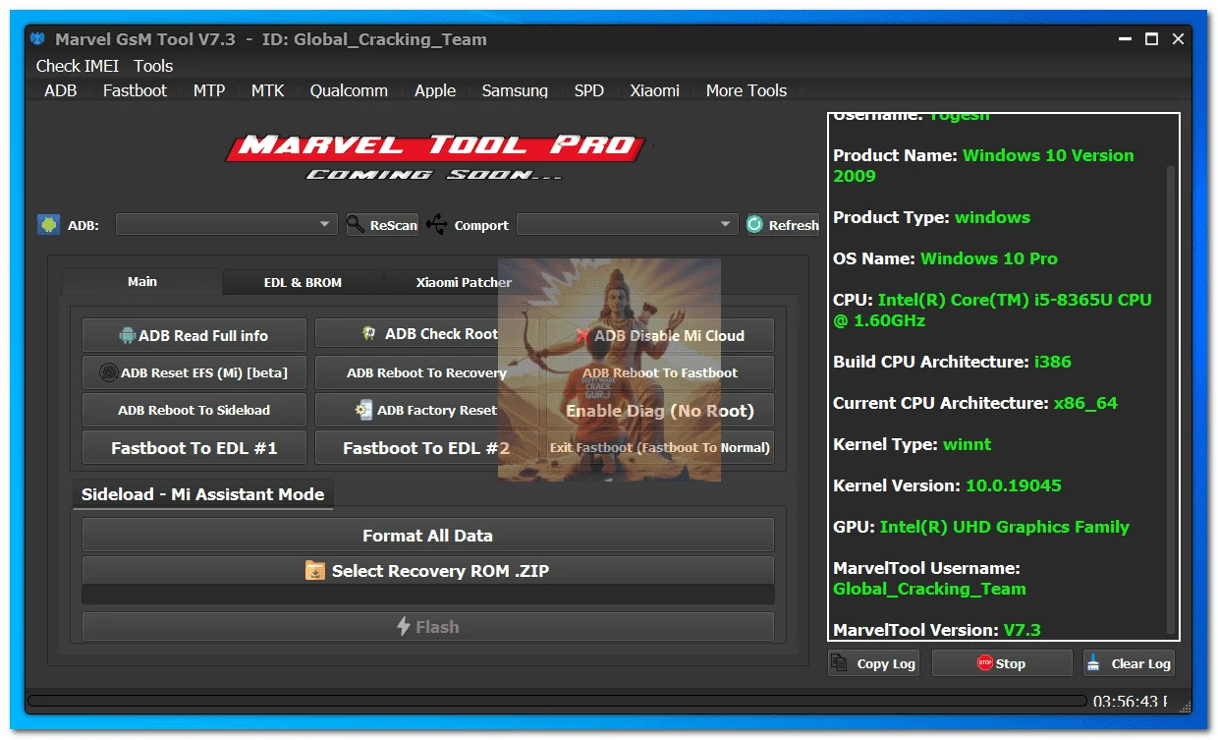The width and height of the screenshot is (1218, 740).
Task: Open the Tools menu
Action: [x=153, y=66]
